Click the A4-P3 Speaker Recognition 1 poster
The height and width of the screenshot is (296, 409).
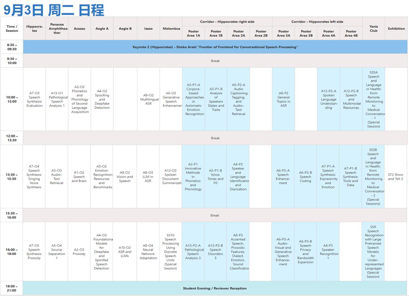pos(328,252)
